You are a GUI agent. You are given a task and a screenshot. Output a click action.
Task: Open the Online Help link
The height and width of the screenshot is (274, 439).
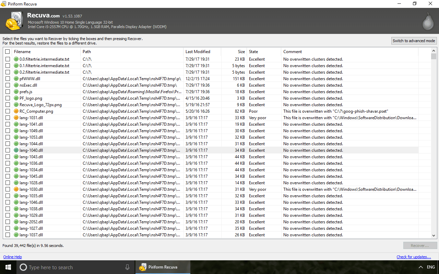[12, 257]
